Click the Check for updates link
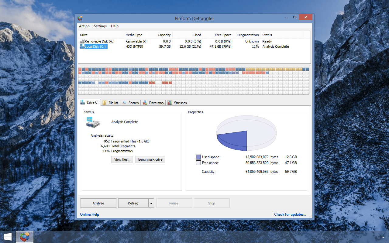 point(290,214)
